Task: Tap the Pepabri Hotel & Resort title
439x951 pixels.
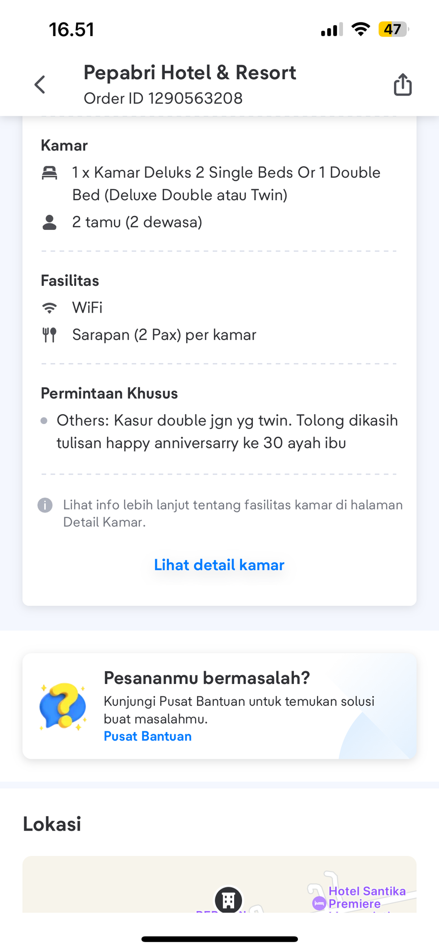Action: (x=190, y=72)
